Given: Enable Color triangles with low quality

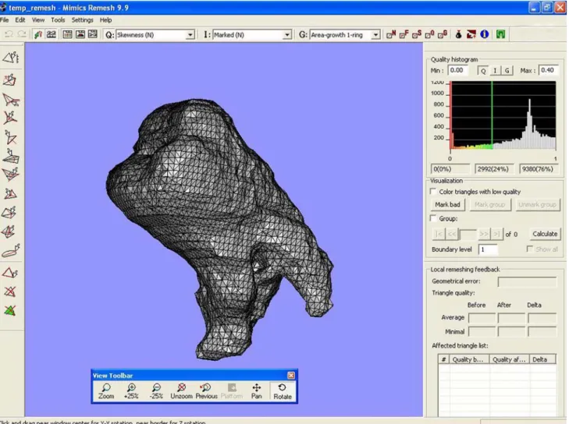Looking at the screenshot, I should coord(433,191).
